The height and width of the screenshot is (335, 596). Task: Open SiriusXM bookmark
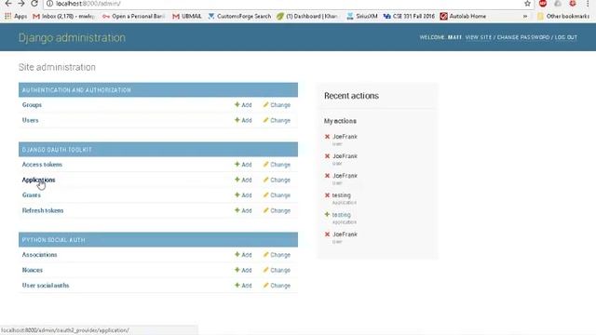pos(362,17)
